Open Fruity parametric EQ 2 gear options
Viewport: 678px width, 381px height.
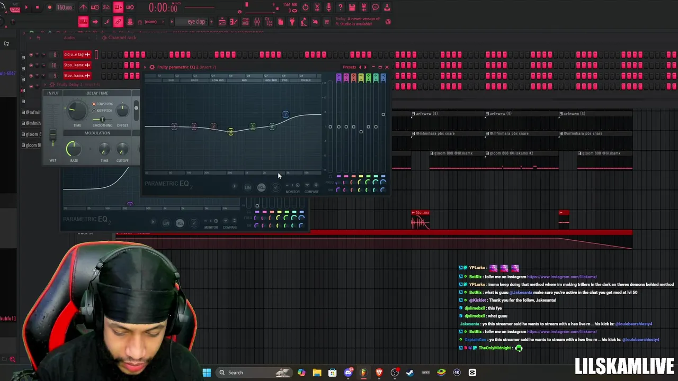tap(152, 67)
